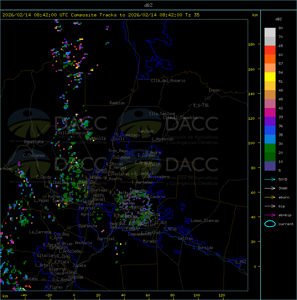Click the 'L_Asuncion' map label

(x=162, y=139)
